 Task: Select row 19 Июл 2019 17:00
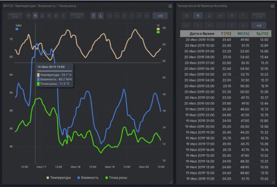(226, 144)
